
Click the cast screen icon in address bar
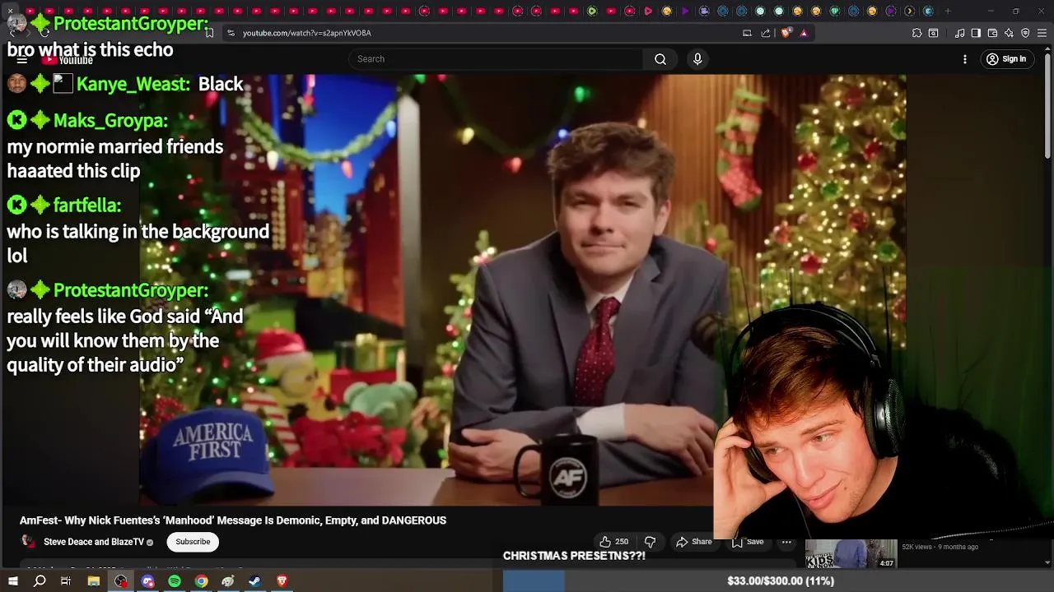click(x=747, y=33)
